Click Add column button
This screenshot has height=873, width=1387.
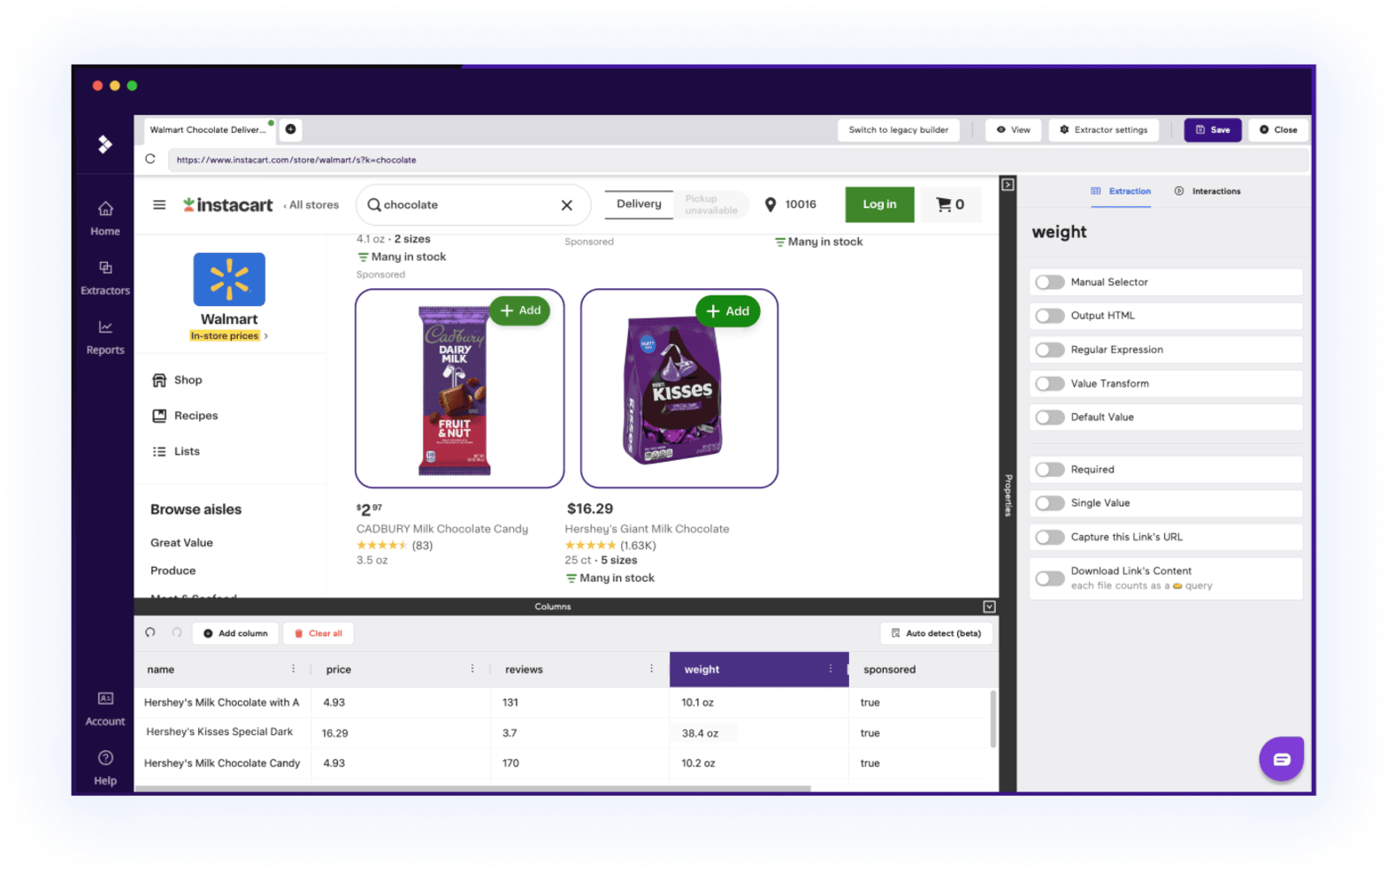[235, 633]
